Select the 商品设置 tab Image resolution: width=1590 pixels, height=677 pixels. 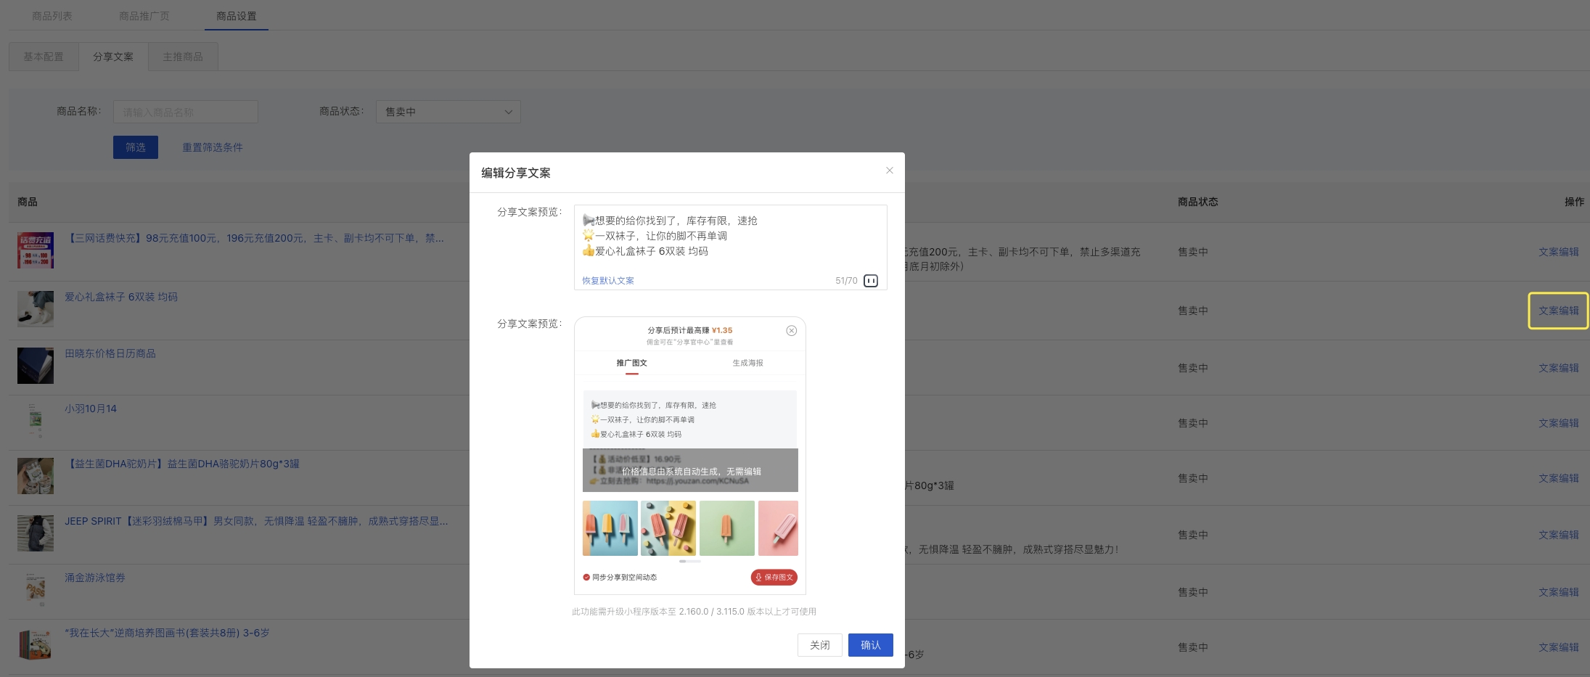236,16
